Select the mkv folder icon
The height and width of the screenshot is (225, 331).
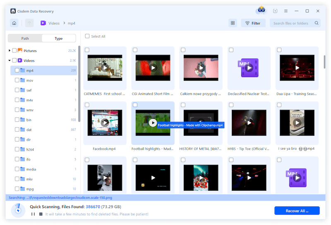coord(23,179)
